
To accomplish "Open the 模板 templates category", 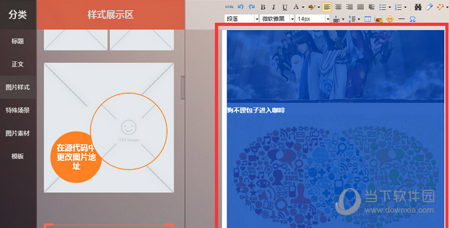I will [18, 156].
